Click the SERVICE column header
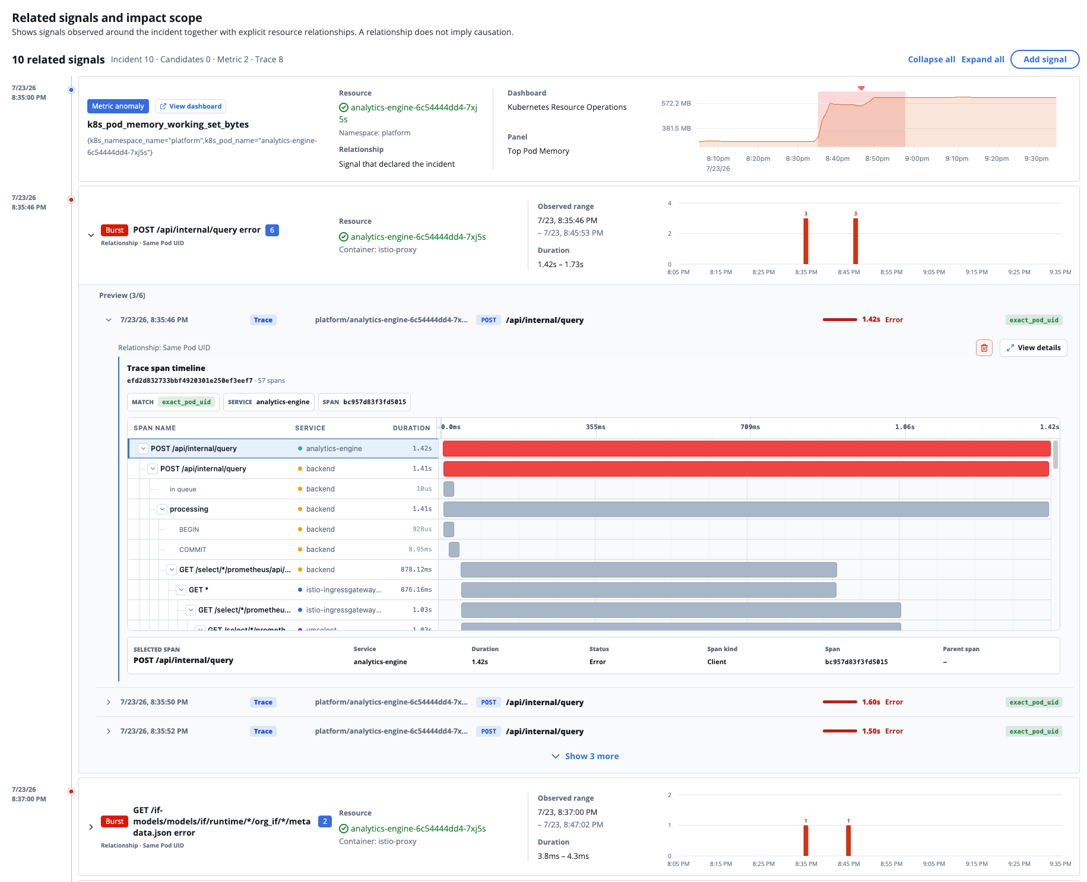The height and width of the screenshot is (882, 1087). (310, 428)
